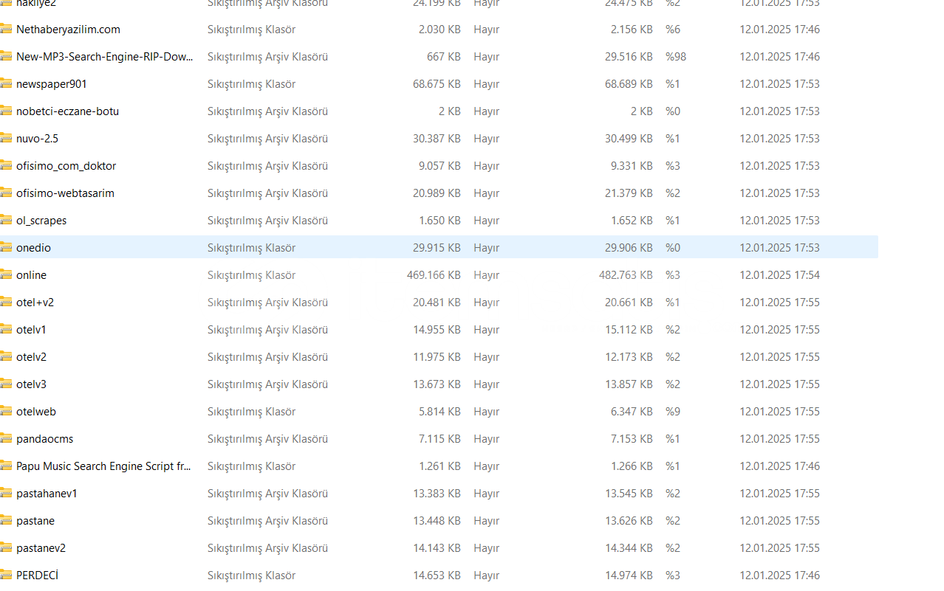Screen dimensions: 944x591
Task: Select the newspaper901 file name
Action: 52,84
